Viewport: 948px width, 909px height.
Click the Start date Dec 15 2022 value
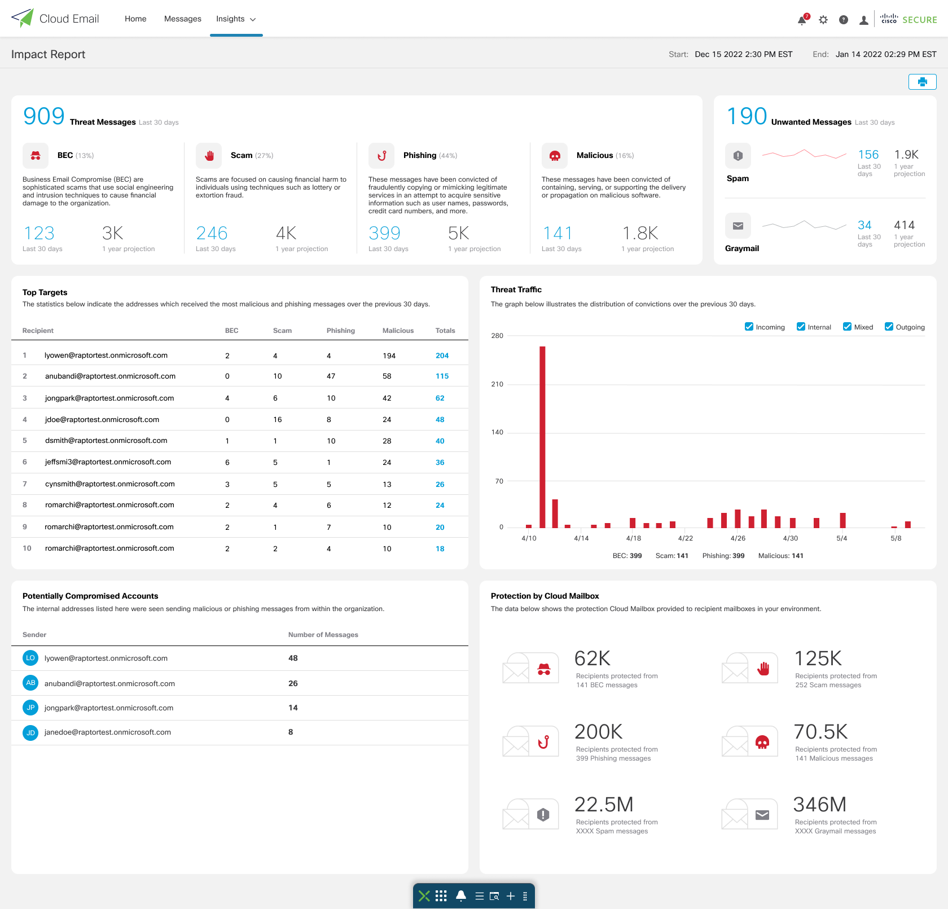(743, 54)
